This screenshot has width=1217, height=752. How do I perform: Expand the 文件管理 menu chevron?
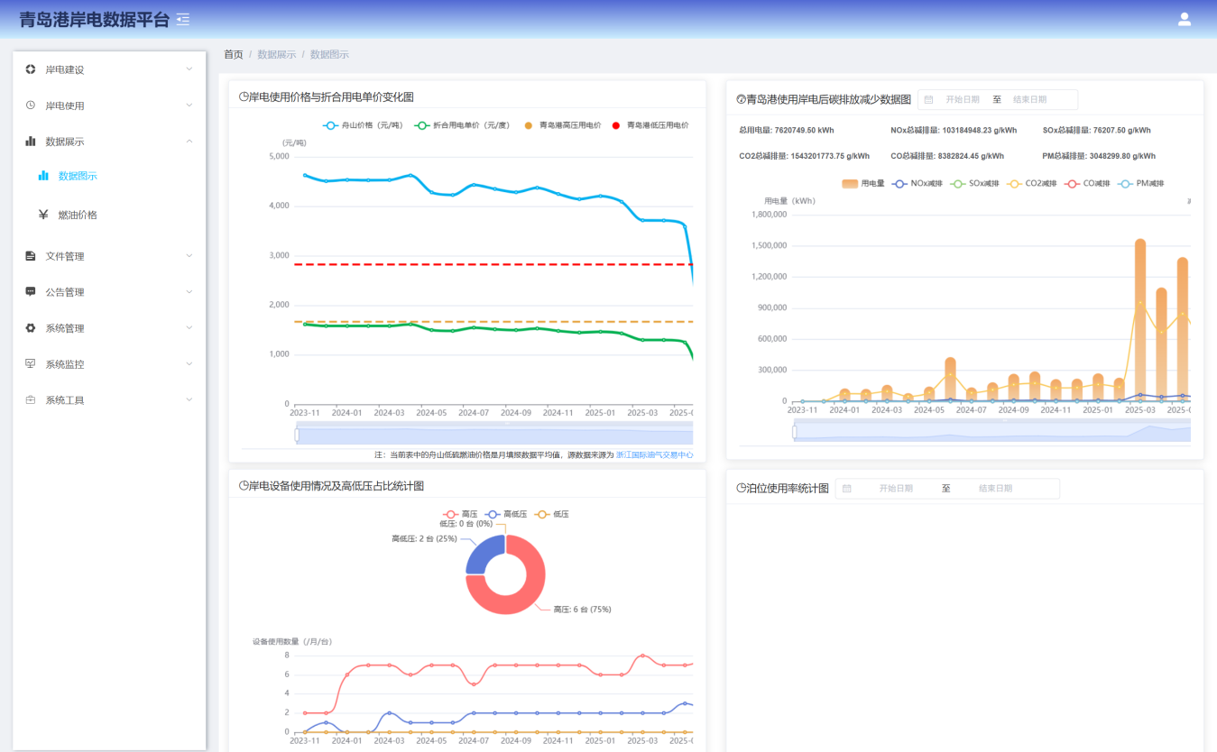pos(189,256)
